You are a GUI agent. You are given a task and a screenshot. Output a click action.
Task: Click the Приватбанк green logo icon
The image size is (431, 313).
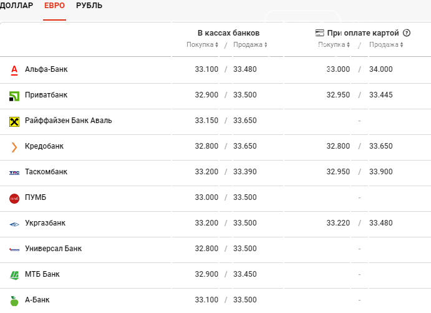coord(14,96)
